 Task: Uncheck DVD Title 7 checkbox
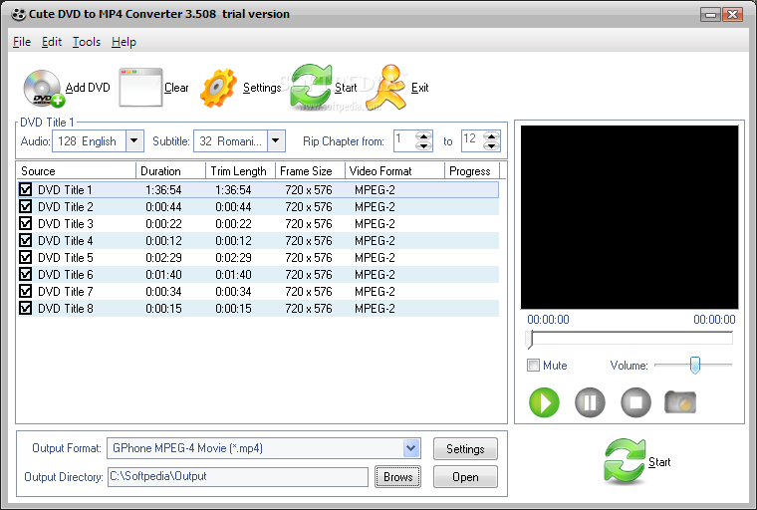point(25,291)
